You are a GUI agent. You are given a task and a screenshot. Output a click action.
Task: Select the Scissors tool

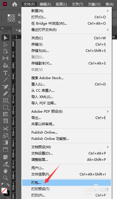pyautogui.click(x=5, y=129)
